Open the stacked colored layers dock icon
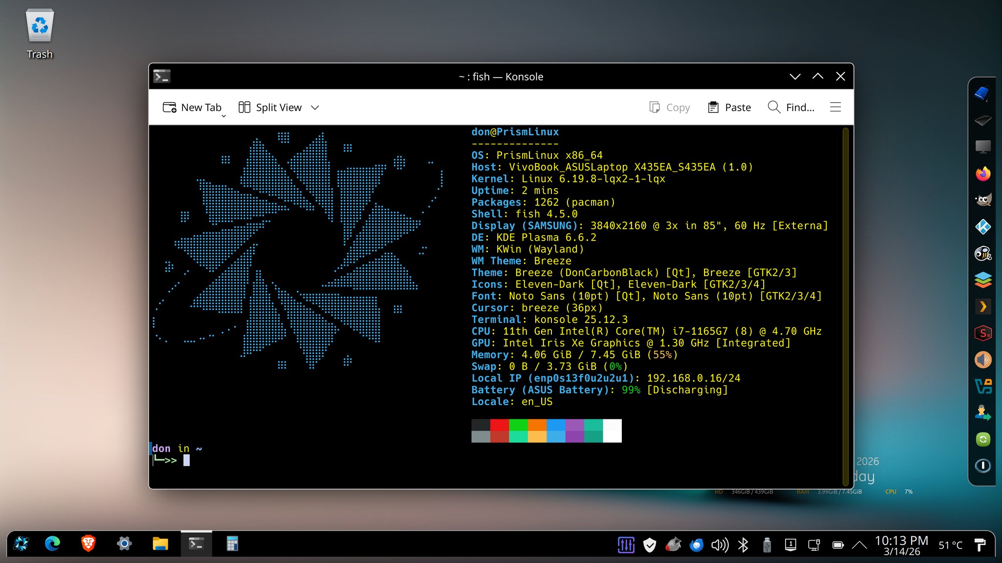Image resolution: width=1002 pixels, height=563 pixels. (x=982, y=280)
